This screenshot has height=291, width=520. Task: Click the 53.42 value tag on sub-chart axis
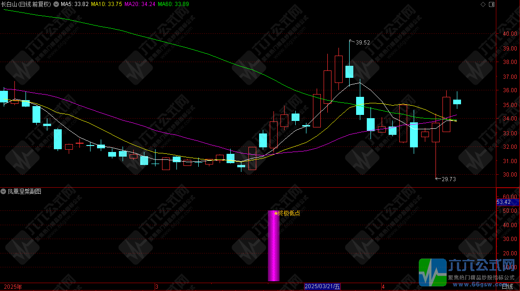(x=504, y=202)
